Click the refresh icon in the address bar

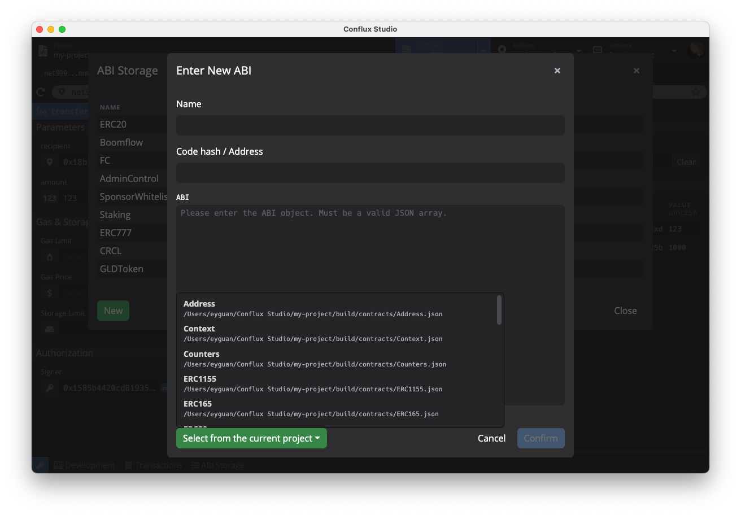pyautogui.click(x=41, y=92)
